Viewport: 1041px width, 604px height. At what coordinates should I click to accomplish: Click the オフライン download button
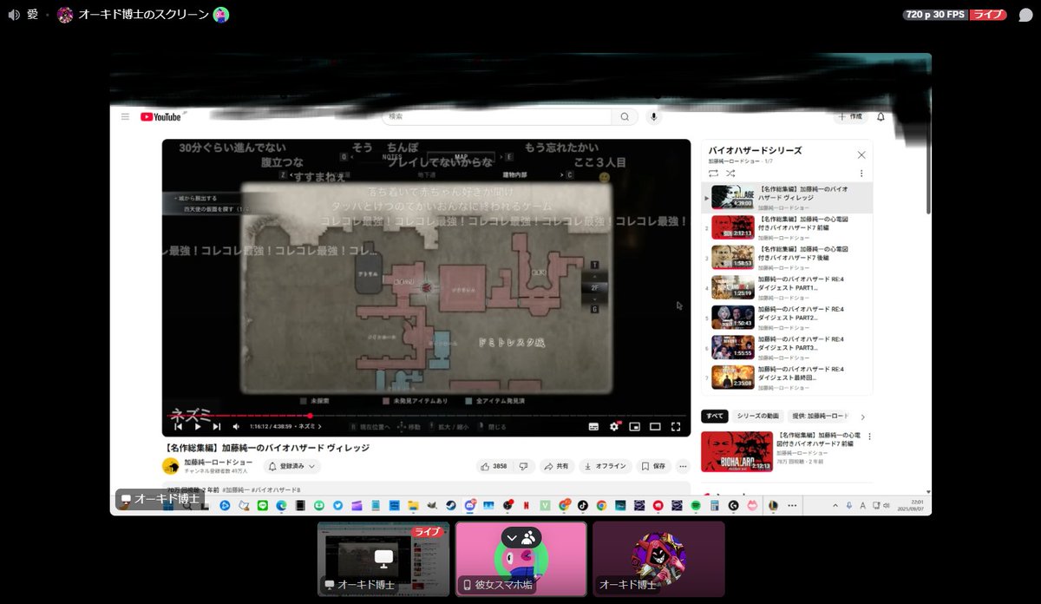click(x=606, y=466)
